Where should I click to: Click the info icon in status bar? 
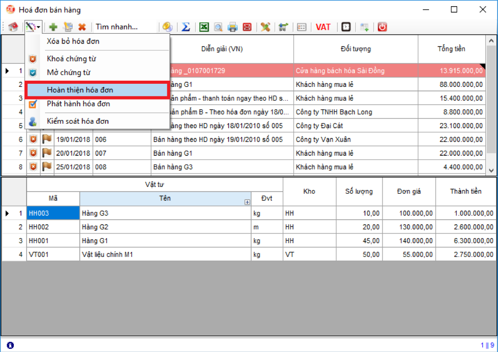tap(10, 345)
